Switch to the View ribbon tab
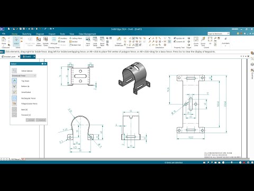The height and width of the screenshot is (191, 254). pos(71,34)
